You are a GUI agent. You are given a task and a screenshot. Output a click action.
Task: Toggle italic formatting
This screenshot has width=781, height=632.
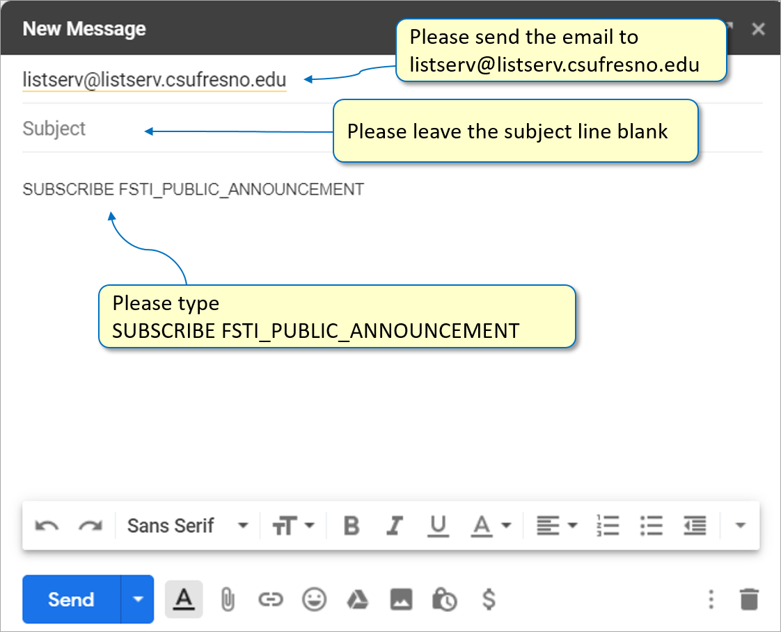[395, 526]
